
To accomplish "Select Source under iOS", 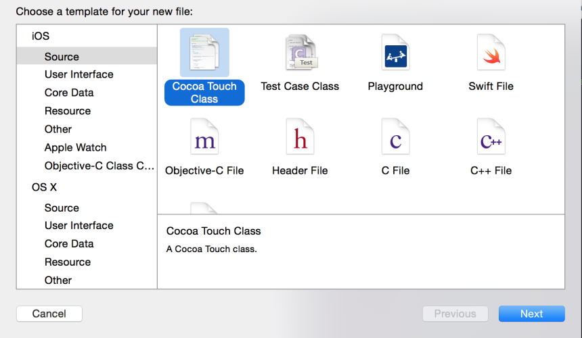I will (87, 56).
